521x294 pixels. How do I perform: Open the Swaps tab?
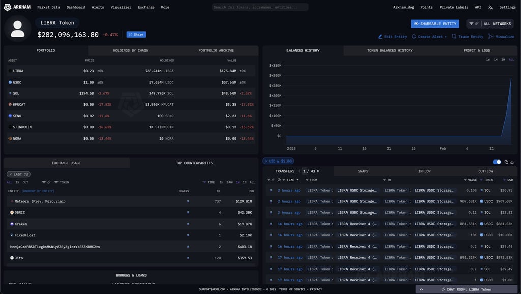coord(363,171)
